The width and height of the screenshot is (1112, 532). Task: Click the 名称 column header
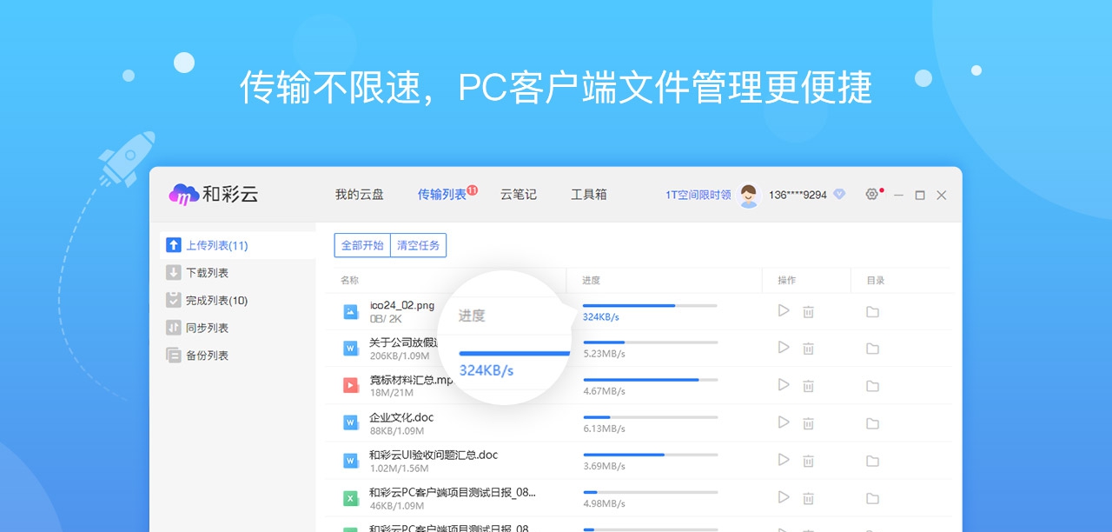point(349,280)
